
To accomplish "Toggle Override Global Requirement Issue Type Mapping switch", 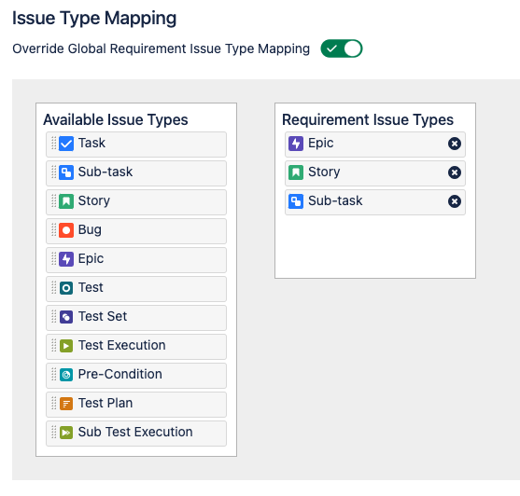I will click(x=342, y=48).
